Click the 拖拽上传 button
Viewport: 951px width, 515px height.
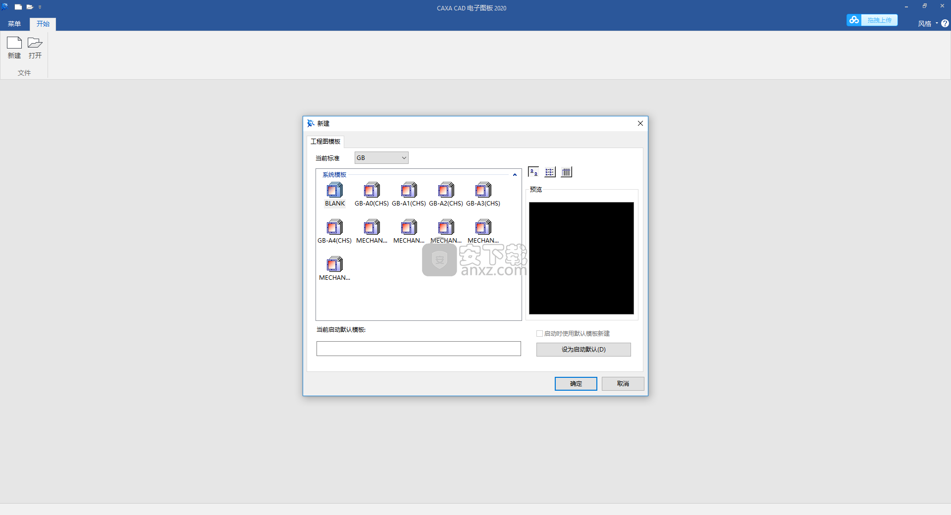coord(880,20)
